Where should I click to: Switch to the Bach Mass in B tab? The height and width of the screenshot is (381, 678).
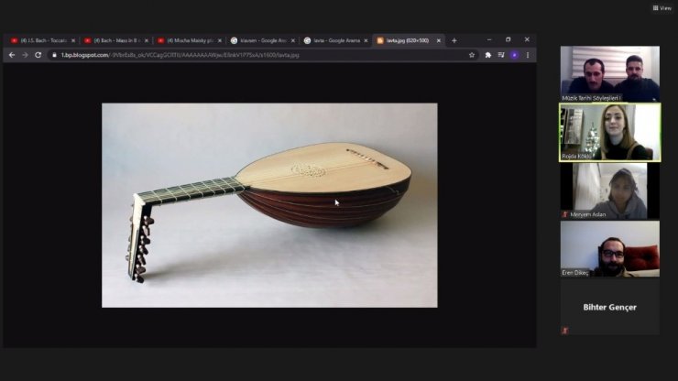[x=114, y=40]
